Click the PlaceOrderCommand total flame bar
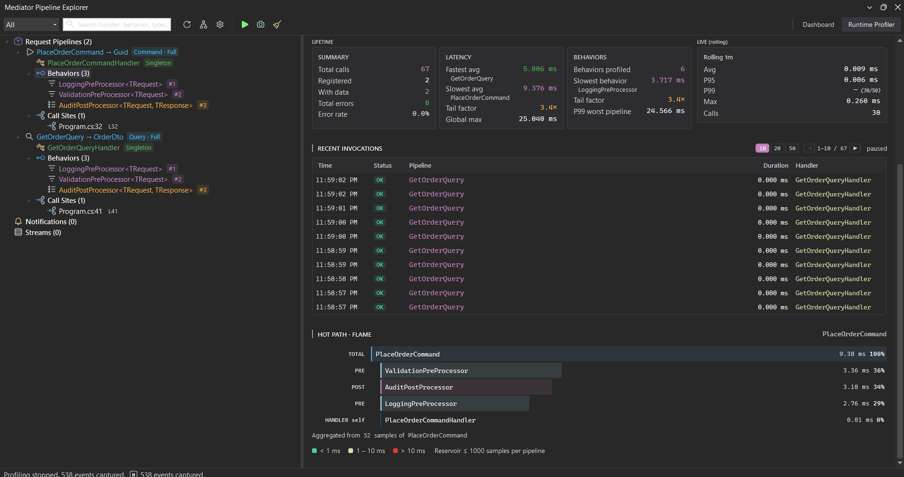904x477 pixels. click(x=628, y=354)
